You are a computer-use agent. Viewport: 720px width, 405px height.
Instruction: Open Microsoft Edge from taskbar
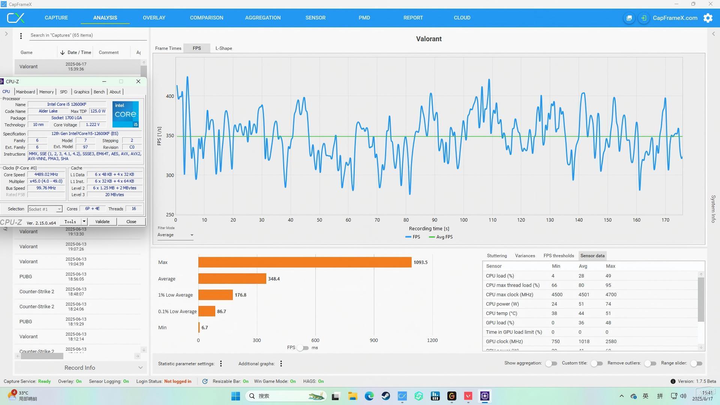click(x=369, y=396)
